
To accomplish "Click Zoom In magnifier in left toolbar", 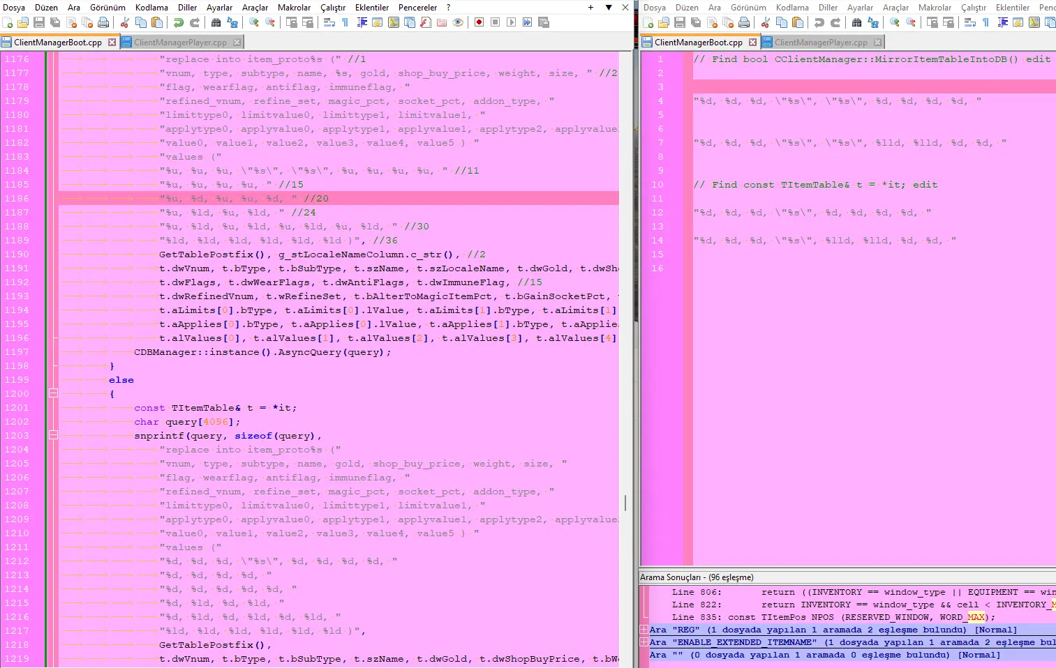I will [x=254, y=22].
